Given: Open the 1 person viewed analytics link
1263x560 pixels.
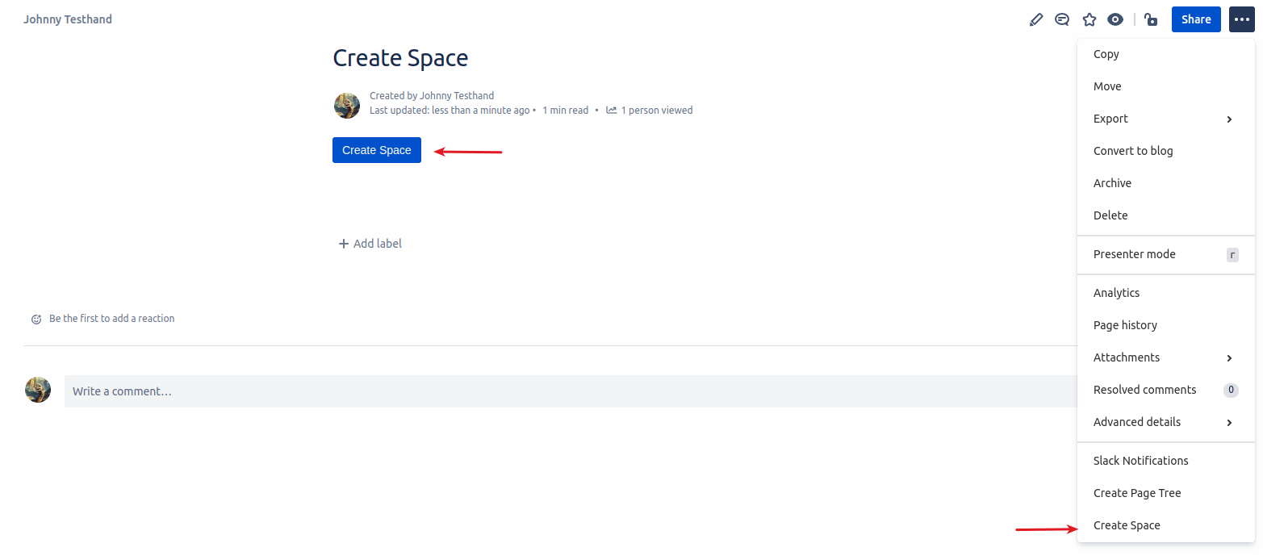Looking at the screenshot, I should coord(650,111).
